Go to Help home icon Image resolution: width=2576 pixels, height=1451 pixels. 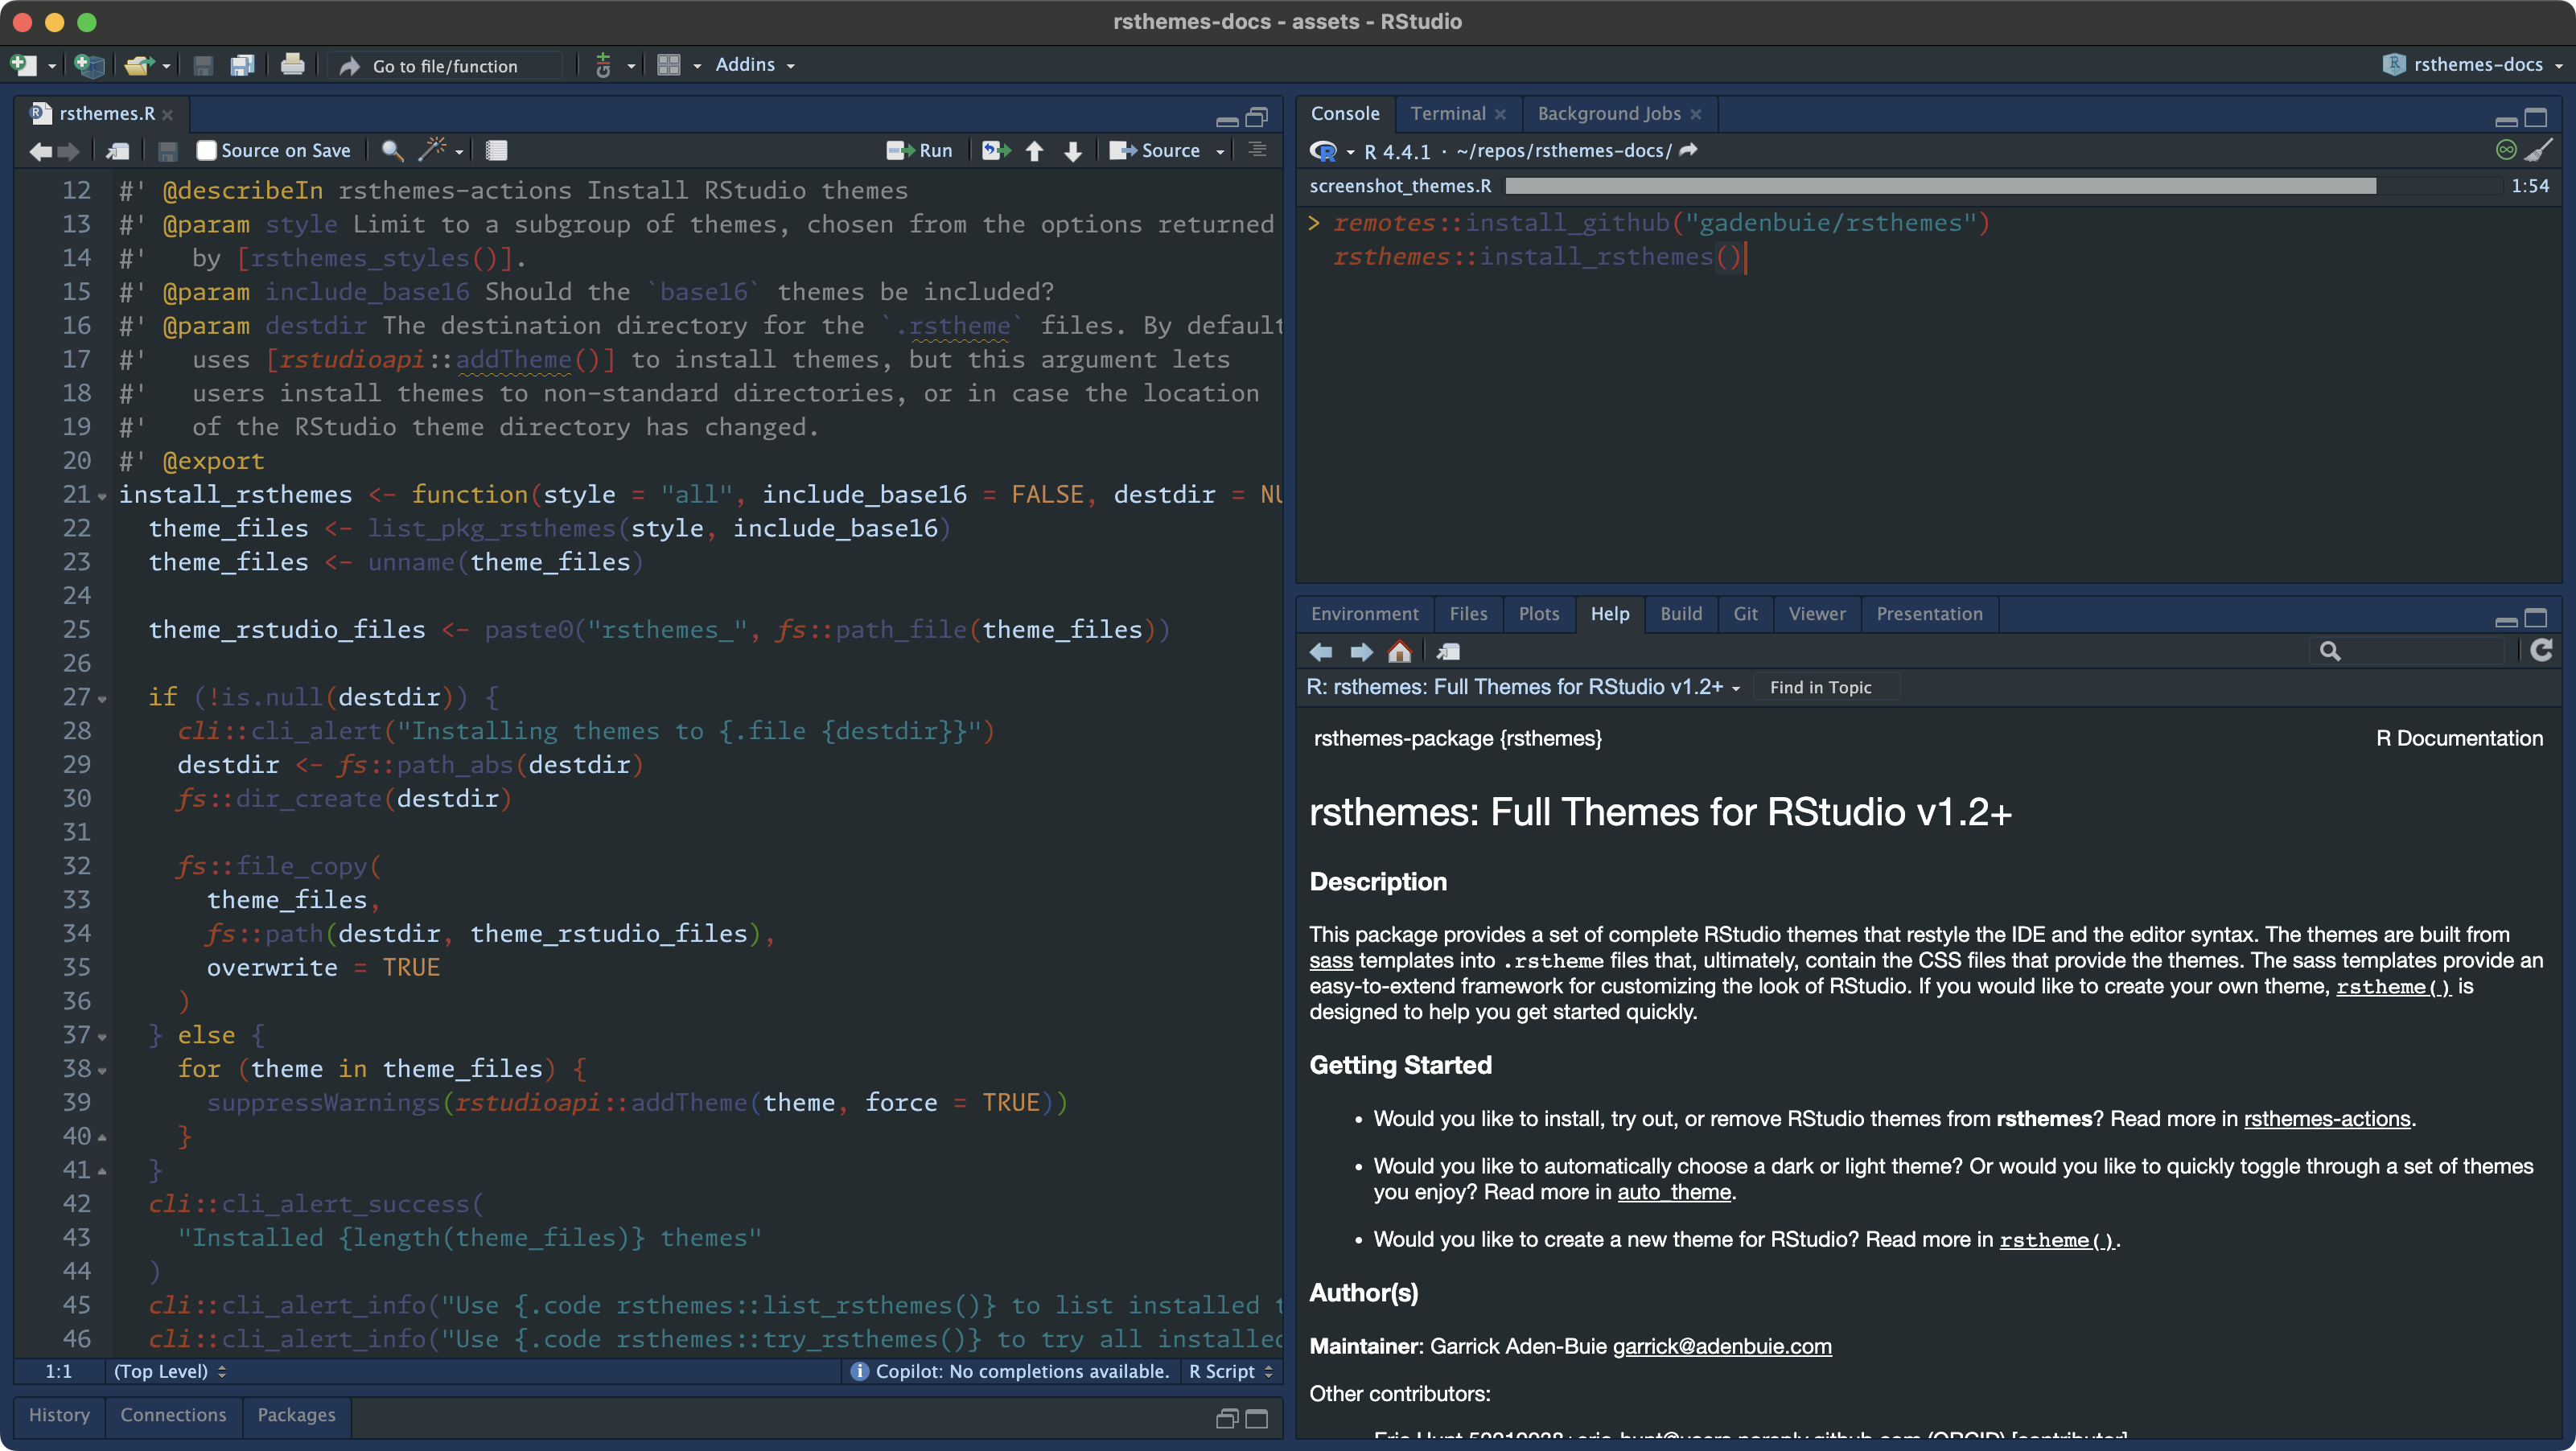pos(1399,652)
